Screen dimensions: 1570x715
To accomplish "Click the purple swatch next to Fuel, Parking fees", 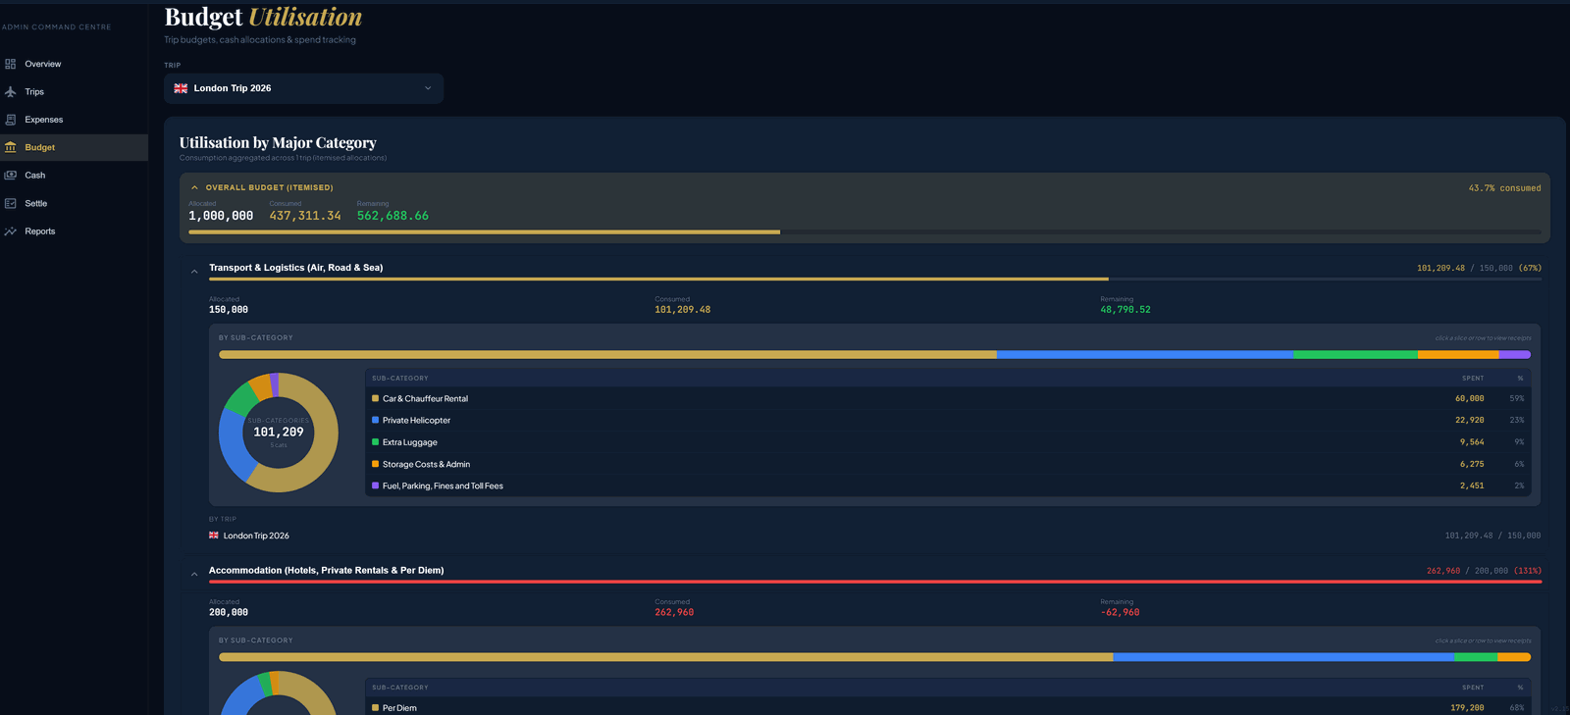I will 375,485.
